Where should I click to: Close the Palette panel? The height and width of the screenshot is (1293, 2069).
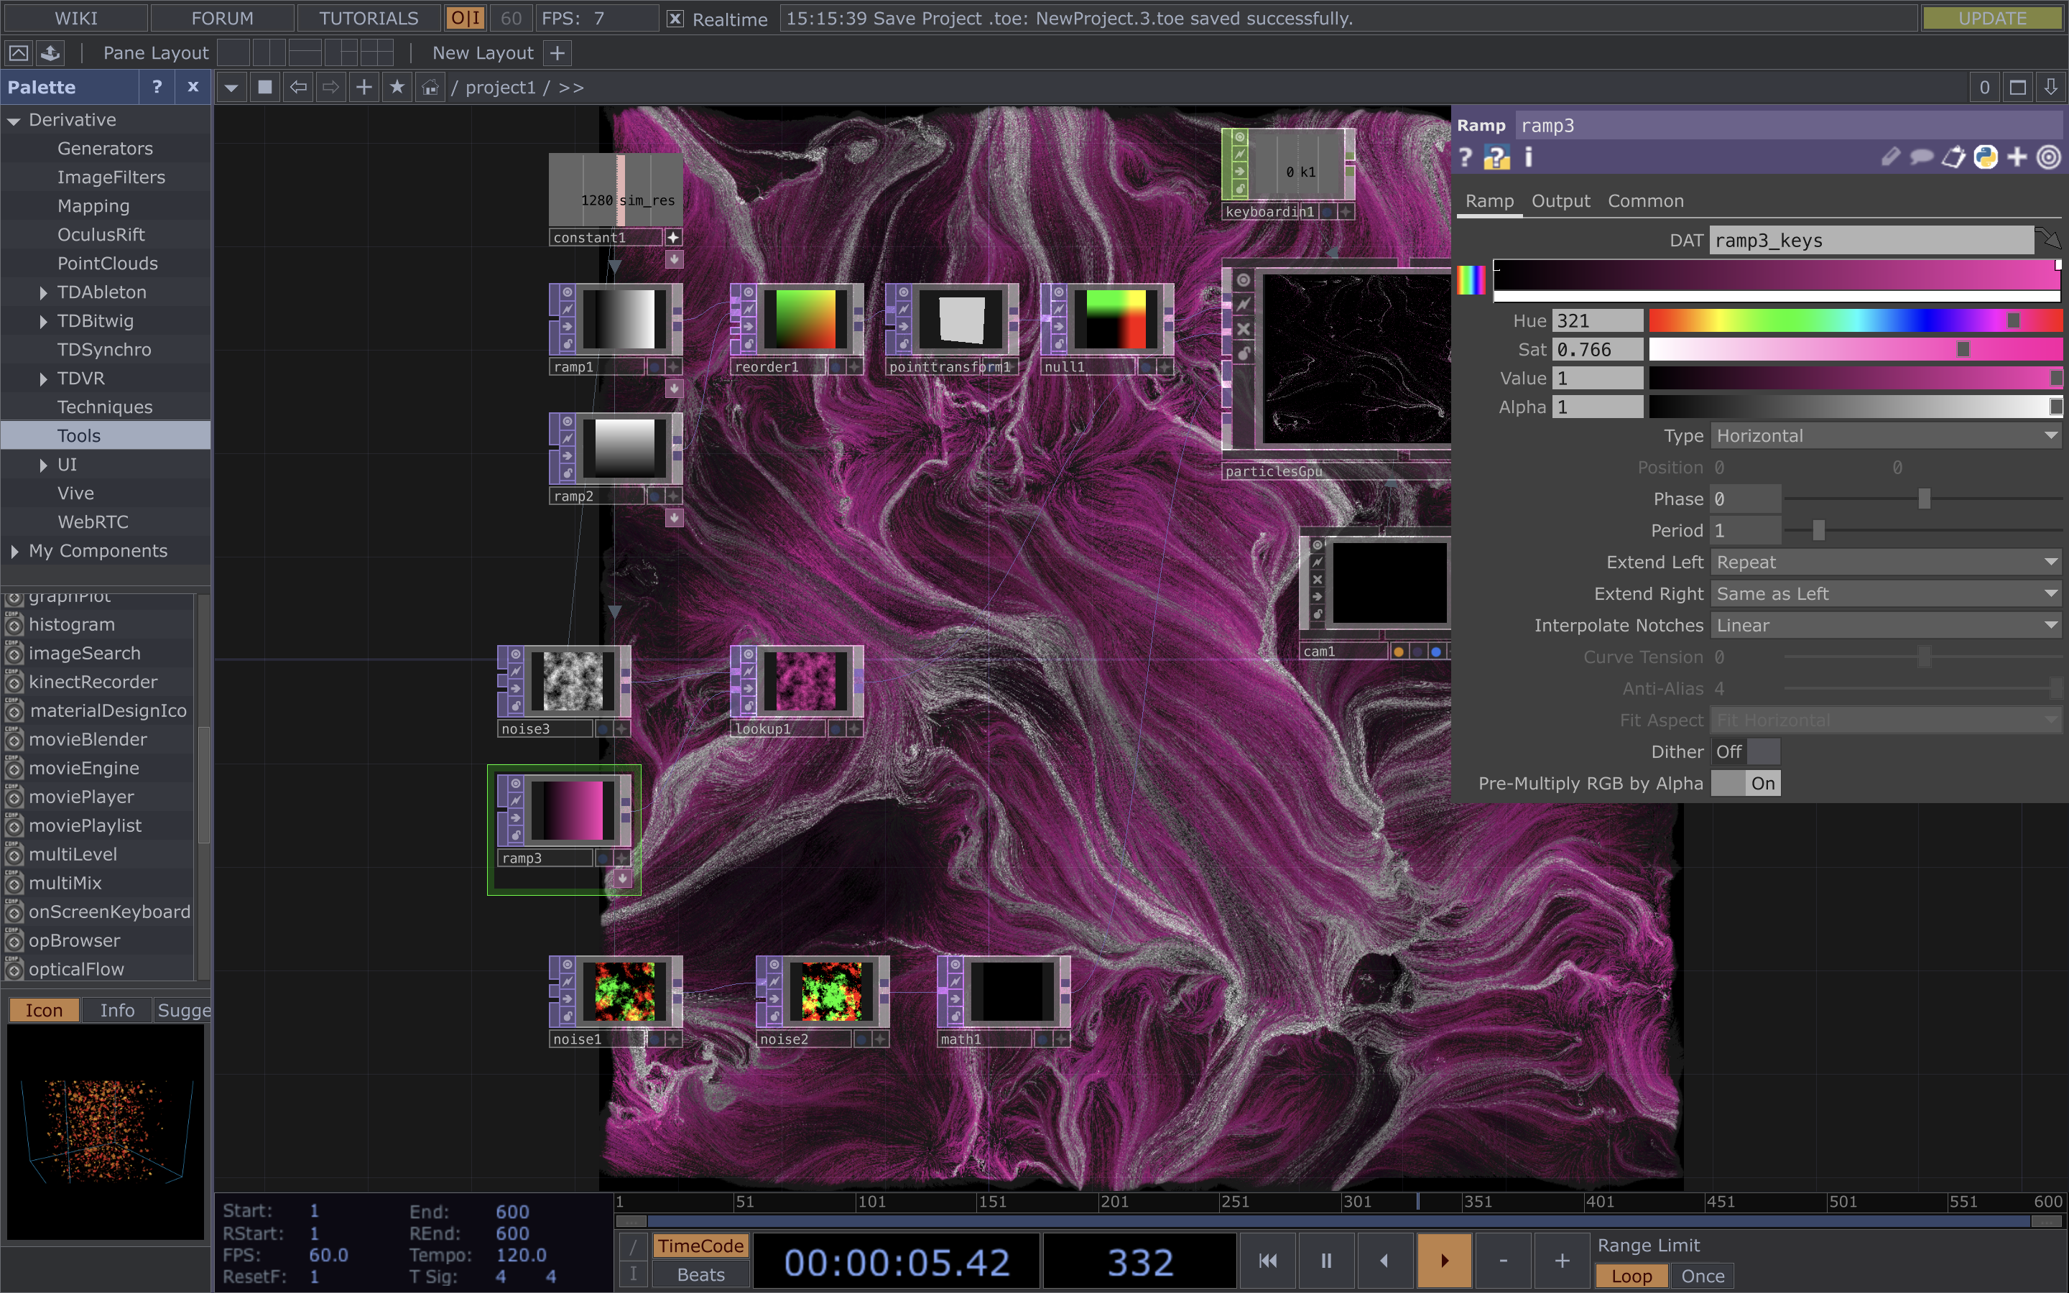(x=193, y=87)
